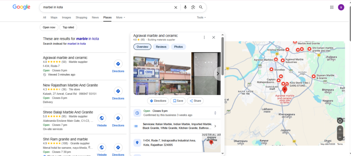Click Kota Stone Tiles map label

pyautogui.click(x=300, y=84)
